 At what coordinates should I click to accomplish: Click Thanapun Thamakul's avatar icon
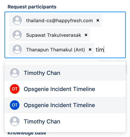[17, 49]
